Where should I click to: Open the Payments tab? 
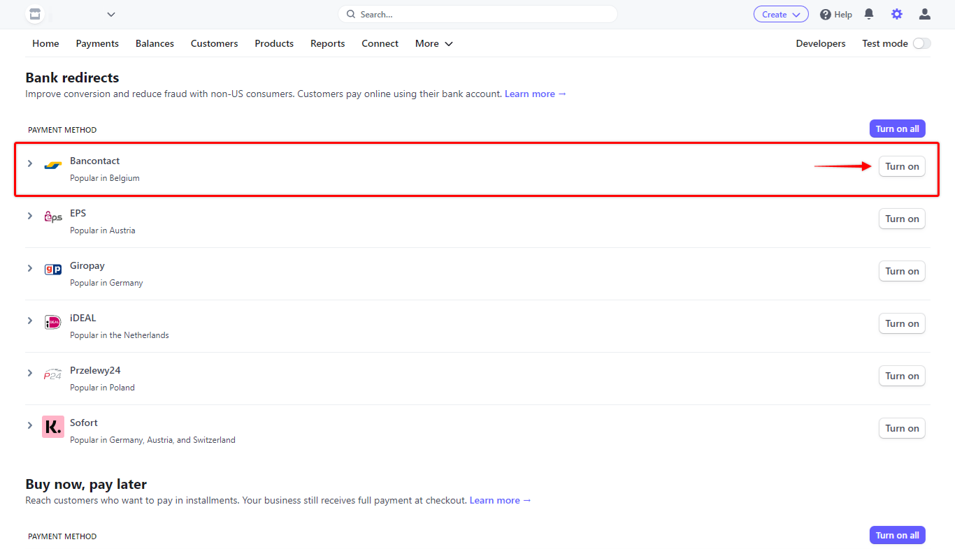(x=97, y=43)
